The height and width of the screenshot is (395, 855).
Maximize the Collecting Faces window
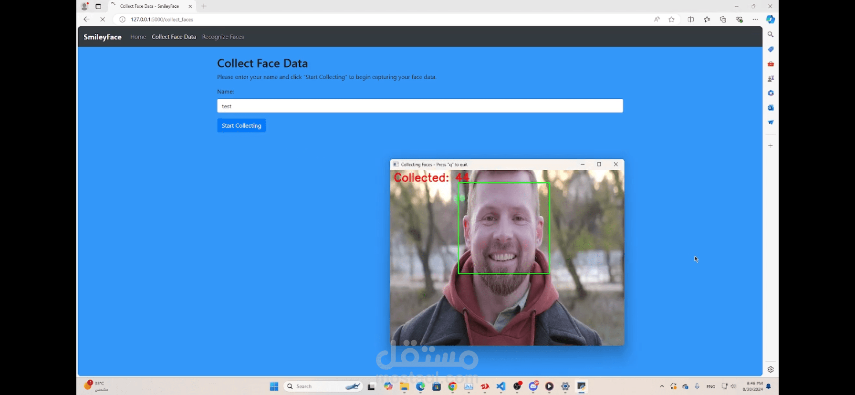(599, 164)
